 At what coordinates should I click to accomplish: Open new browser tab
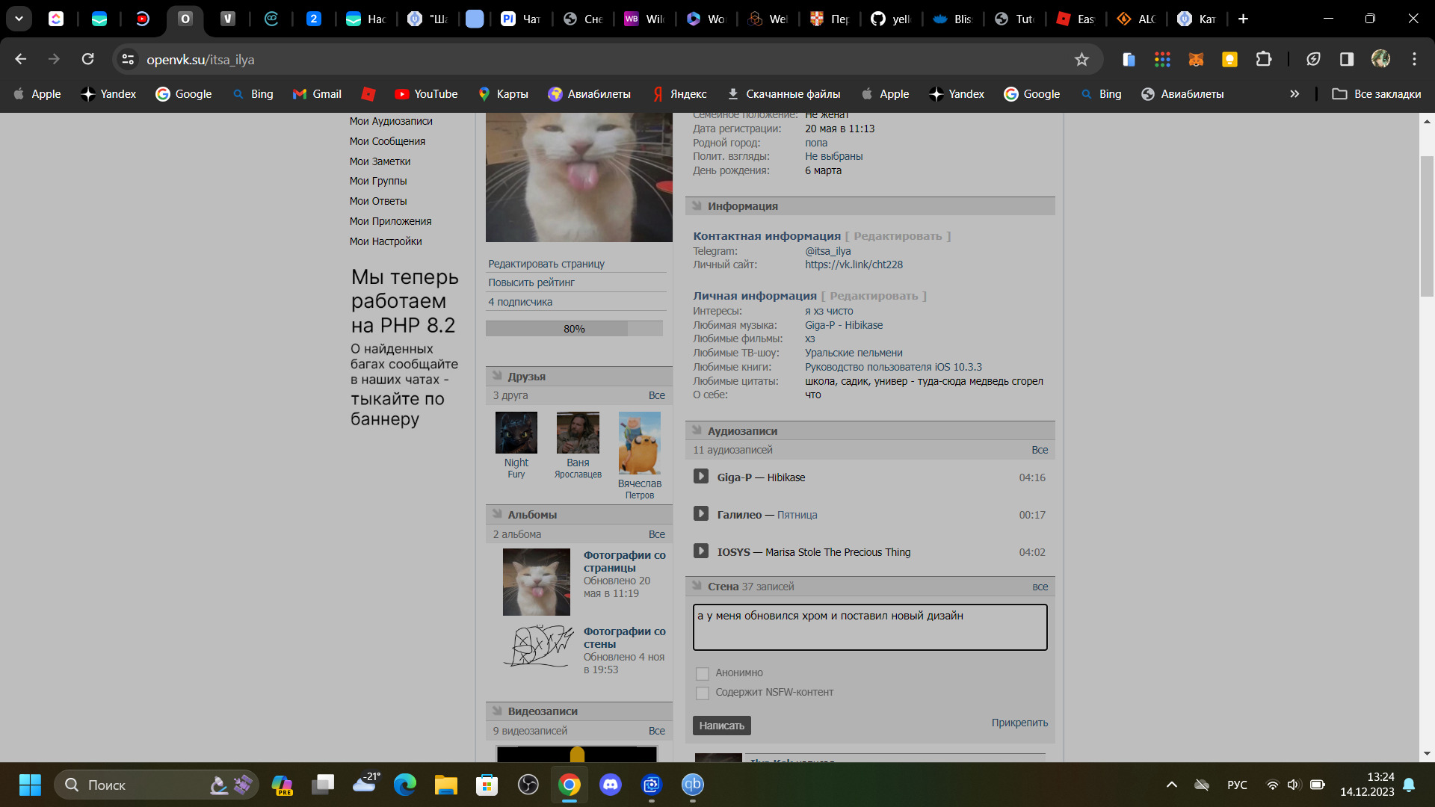[1243, 19]
